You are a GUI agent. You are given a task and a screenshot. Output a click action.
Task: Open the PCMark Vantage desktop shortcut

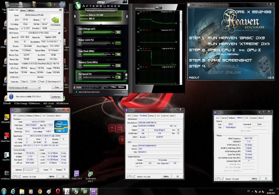coord(21,103)
